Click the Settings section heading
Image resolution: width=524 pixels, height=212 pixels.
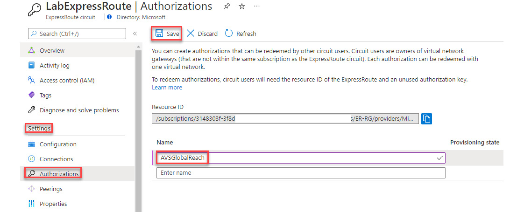(39, 128)
